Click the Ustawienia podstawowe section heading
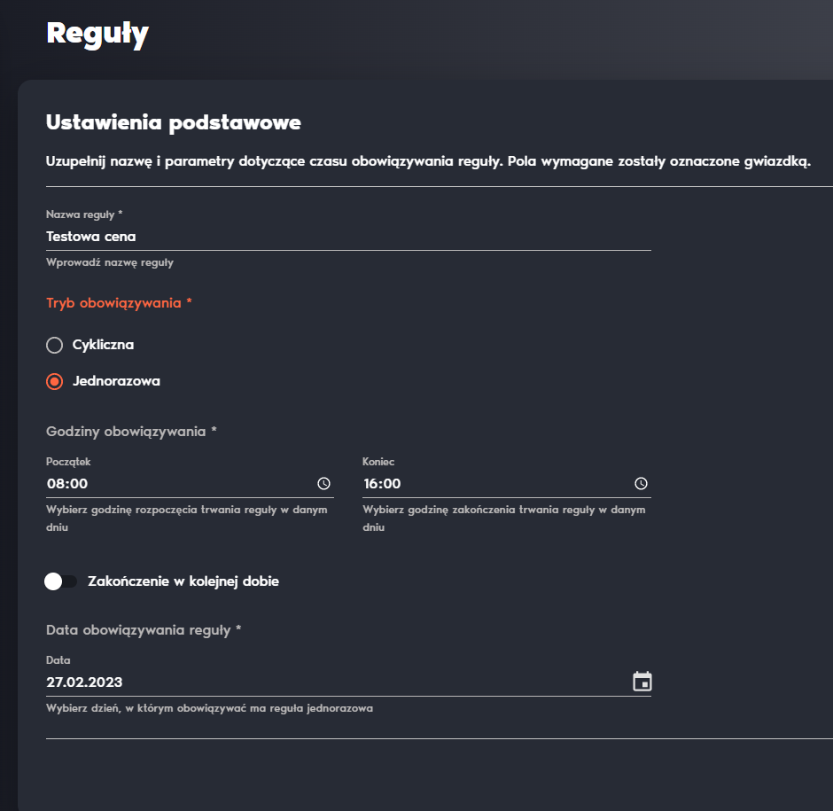This screenshot has width=833, height=811. [173, 123]
